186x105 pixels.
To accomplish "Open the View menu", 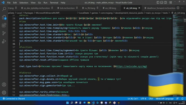I will pos(33,3).
